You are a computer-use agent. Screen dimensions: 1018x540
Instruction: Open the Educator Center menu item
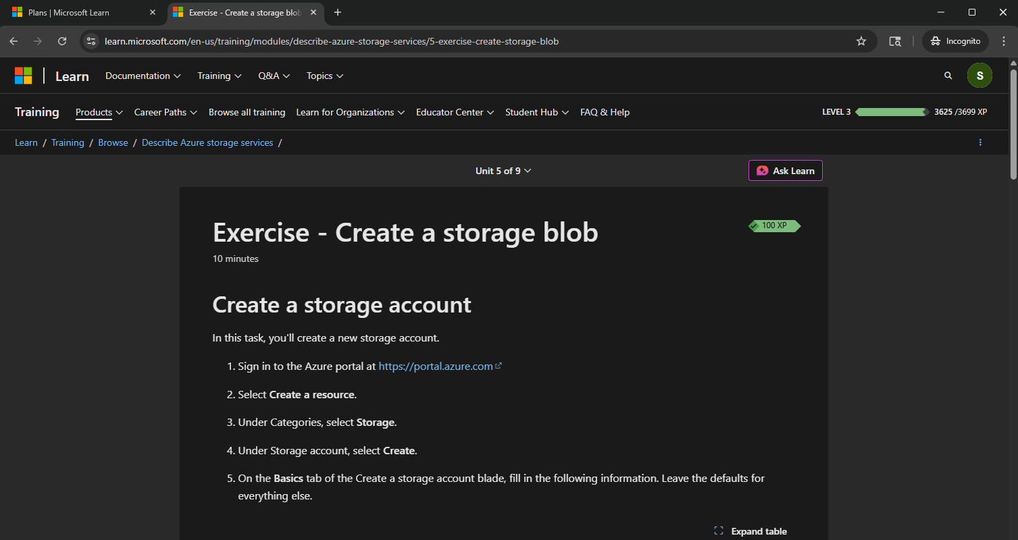454,112
